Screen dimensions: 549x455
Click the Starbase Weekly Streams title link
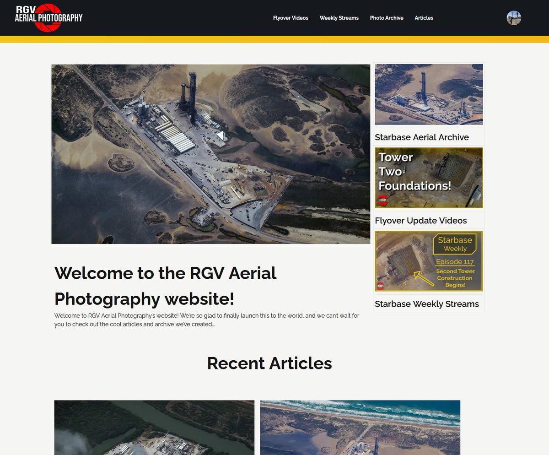427,304
